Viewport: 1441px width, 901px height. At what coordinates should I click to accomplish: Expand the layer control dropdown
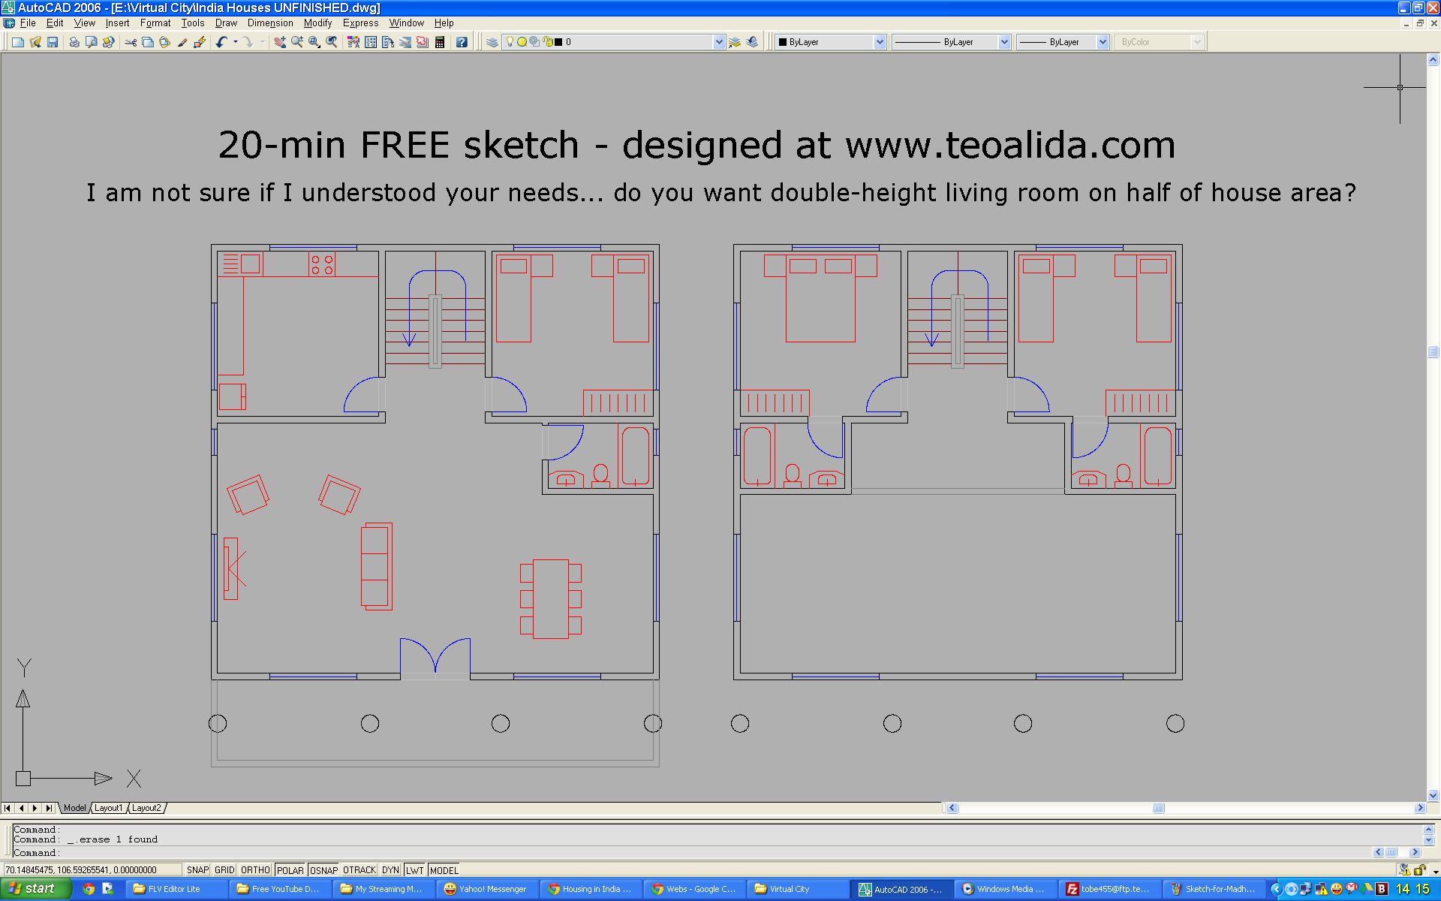(x=719, y=42)
